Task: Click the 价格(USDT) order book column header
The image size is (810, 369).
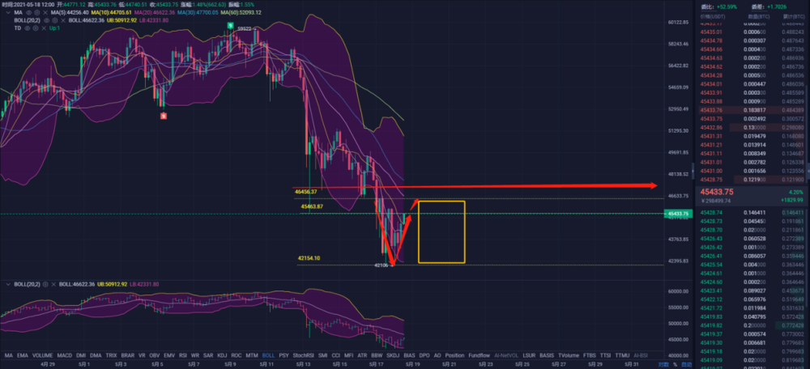Action: coord(714,16)
